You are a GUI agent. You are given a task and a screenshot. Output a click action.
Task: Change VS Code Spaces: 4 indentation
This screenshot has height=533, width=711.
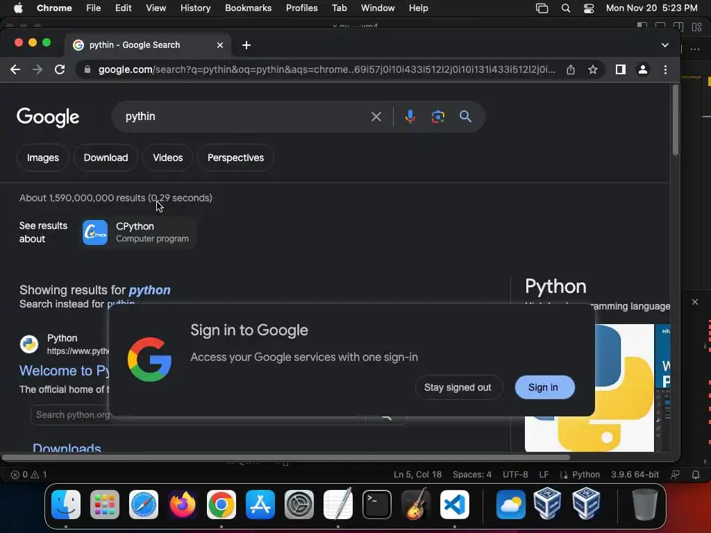point(472,475)
